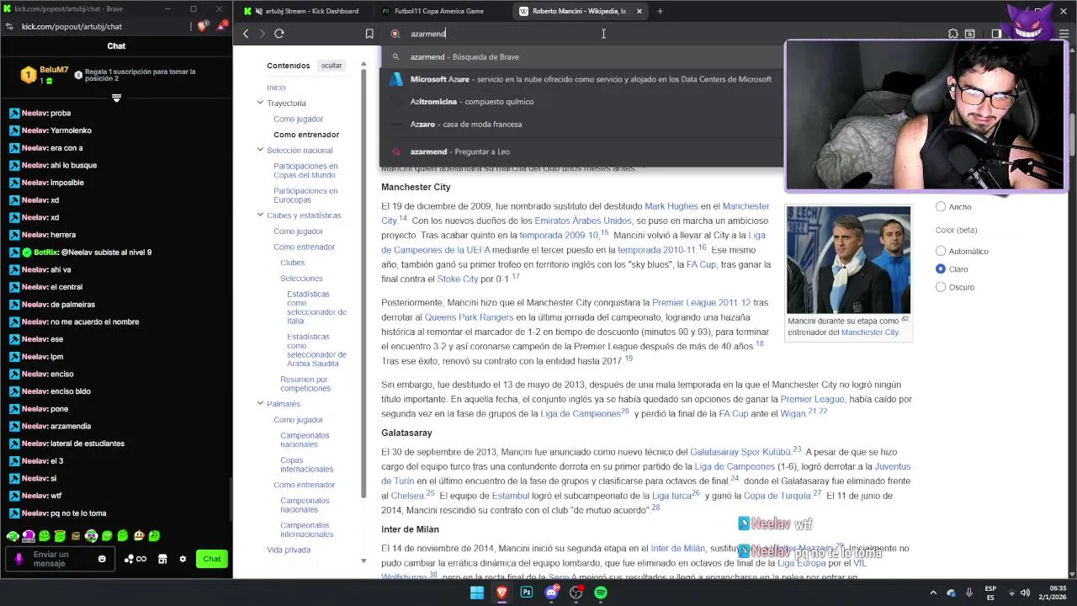Collapse the Palmarés contents section
Viewport: 1077px width, 606px height.
pos(260,403)
